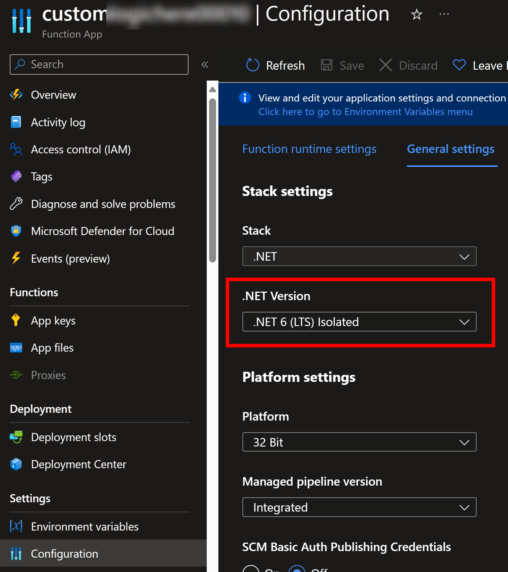Click the Leave feedback button
The height and width of the screenshot is (572, 508).
(x=479, y=65)
